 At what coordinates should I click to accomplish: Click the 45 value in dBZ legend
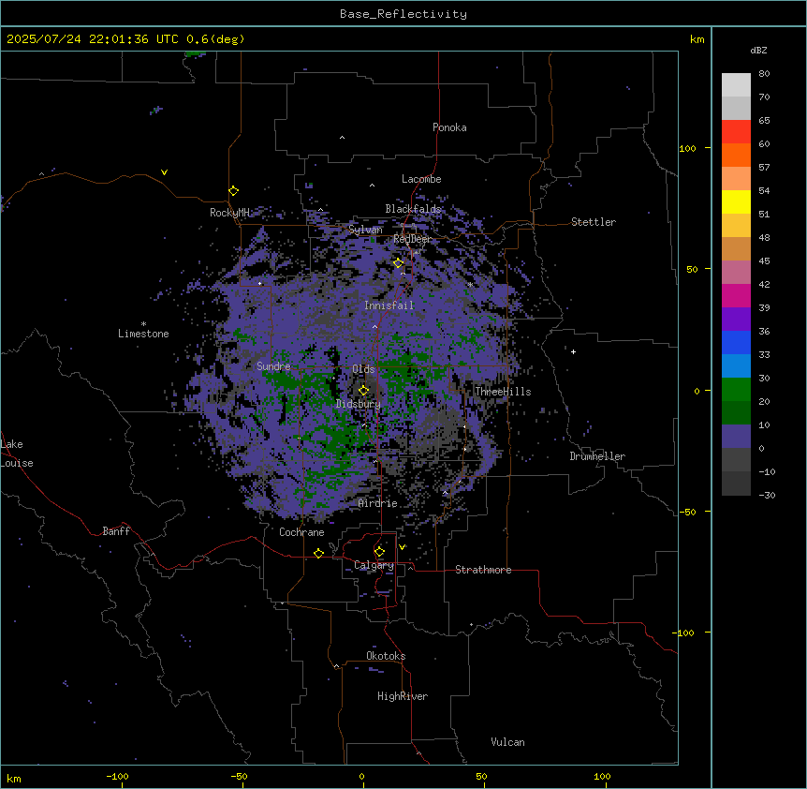(x=764, y=261)
